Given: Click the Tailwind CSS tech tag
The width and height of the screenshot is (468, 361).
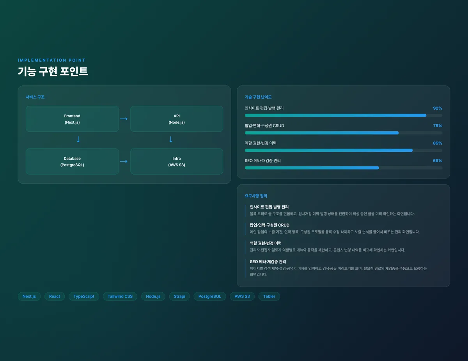Looking at the screenshot, I should coord(120,296).
